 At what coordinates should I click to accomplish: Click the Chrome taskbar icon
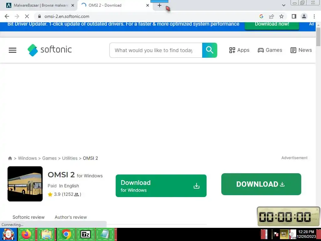[x=66, y=234]
